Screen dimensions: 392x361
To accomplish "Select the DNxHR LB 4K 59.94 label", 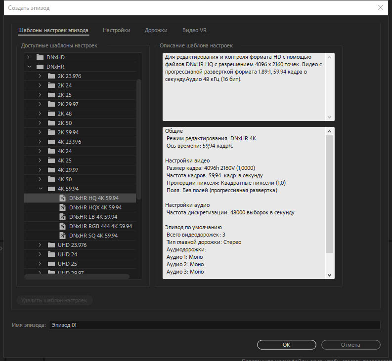I will pos(93,217).
